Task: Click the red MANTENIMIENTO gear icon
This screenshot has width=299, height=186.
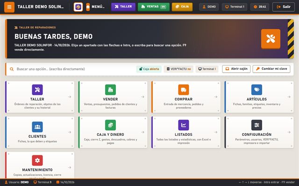Action: [x=37, y=160]
